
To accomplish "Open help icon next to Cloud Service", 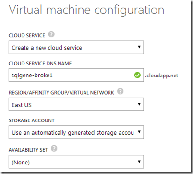I will click(51, 34).
